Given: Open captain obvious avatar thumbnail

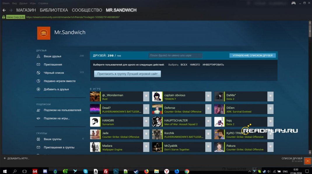Looking at the screenshot, I should coord(157,96).
